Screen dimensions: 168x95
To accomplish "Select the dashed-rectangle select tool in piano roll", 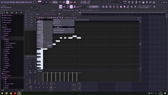I will point(59,18).
